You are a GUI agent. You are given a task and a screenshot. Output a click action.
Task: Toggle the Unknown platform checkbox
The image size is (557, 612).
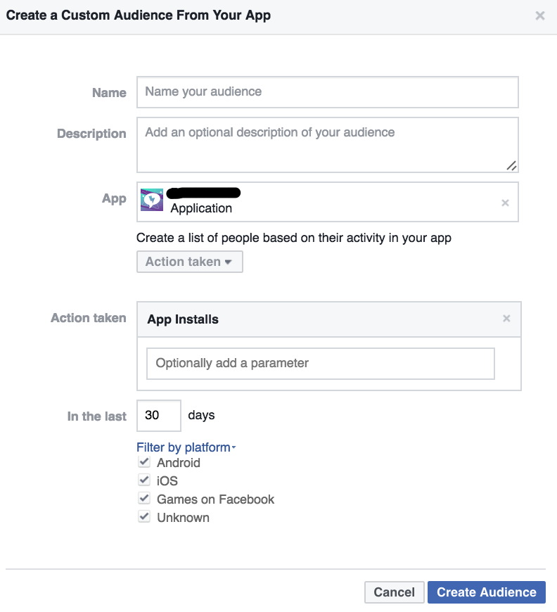[144, 517]
